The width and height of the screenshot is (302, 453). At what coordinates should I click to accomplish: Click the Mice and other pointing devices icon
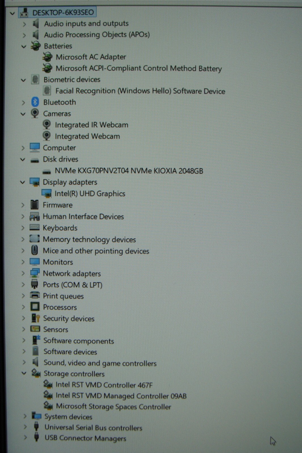point(34,250)
